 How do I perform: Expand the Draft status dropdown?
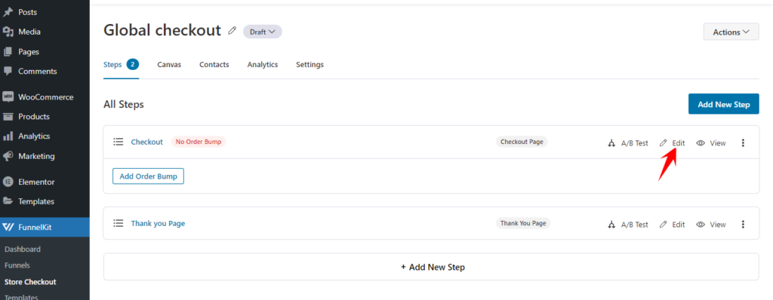262,32
